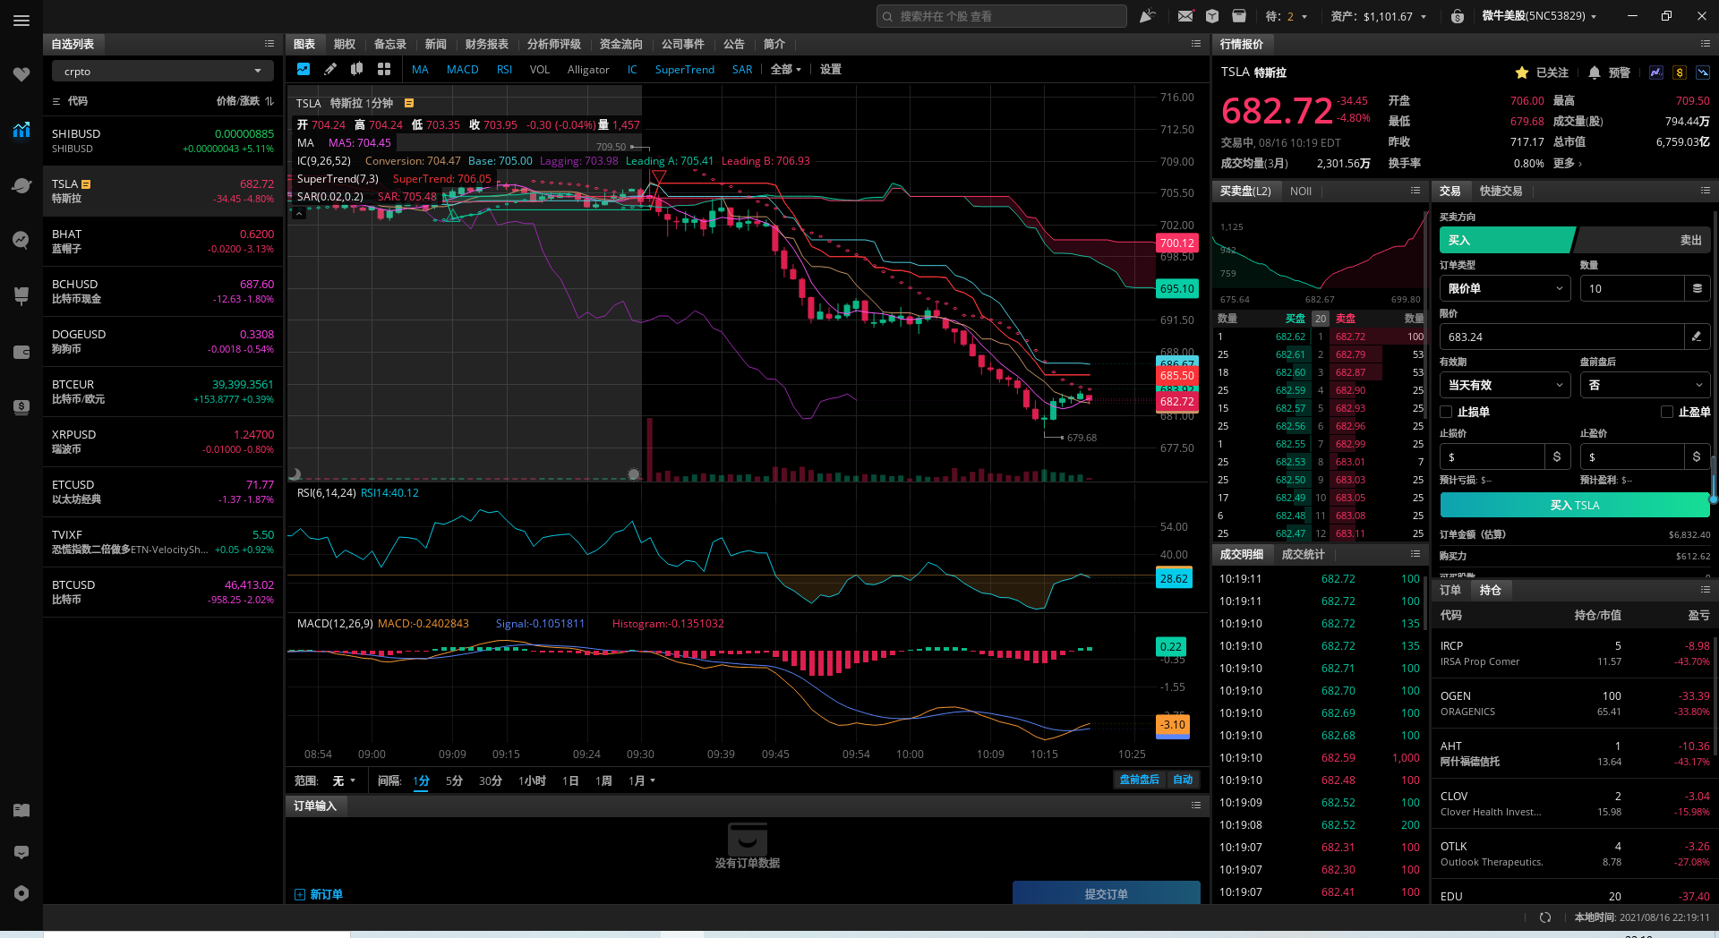Select the line chart type icon
The height and width of the screenshot is (938, 1719).
[x=304, y=69]
